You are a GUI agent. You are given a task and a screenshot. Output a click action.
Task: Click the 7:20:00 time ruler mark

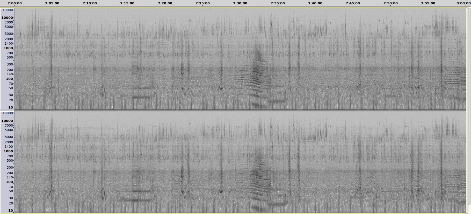(x=165, y=3)
